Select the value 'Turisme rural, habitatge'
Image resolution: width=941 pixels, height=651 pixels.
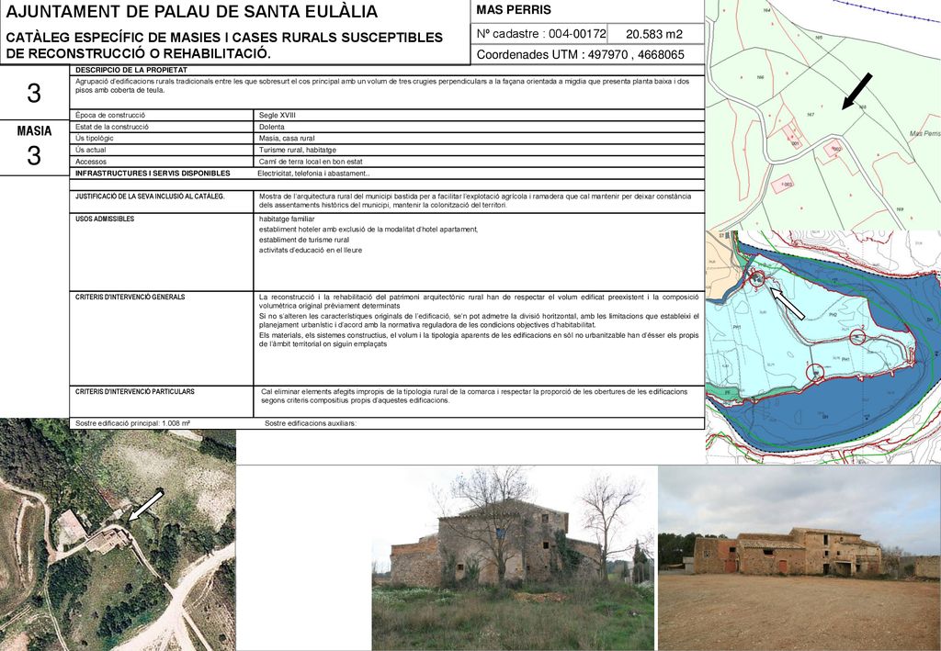tap(298, 150)
